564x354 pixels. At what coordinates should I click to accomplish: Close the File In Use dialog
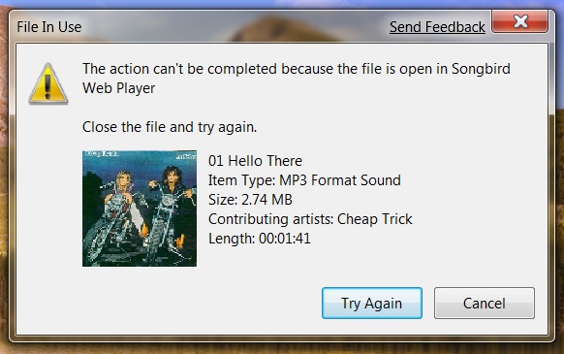point(520,21)
